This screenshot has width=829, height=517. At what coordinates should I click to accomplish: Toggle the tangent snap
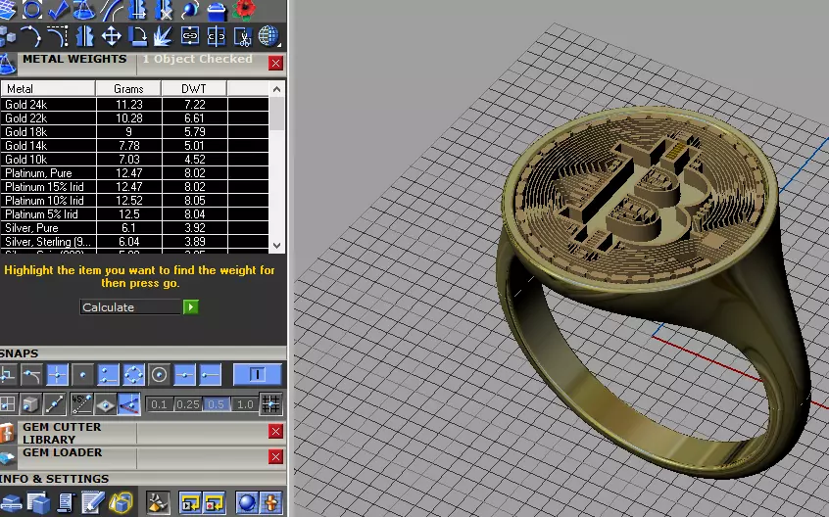31,375
